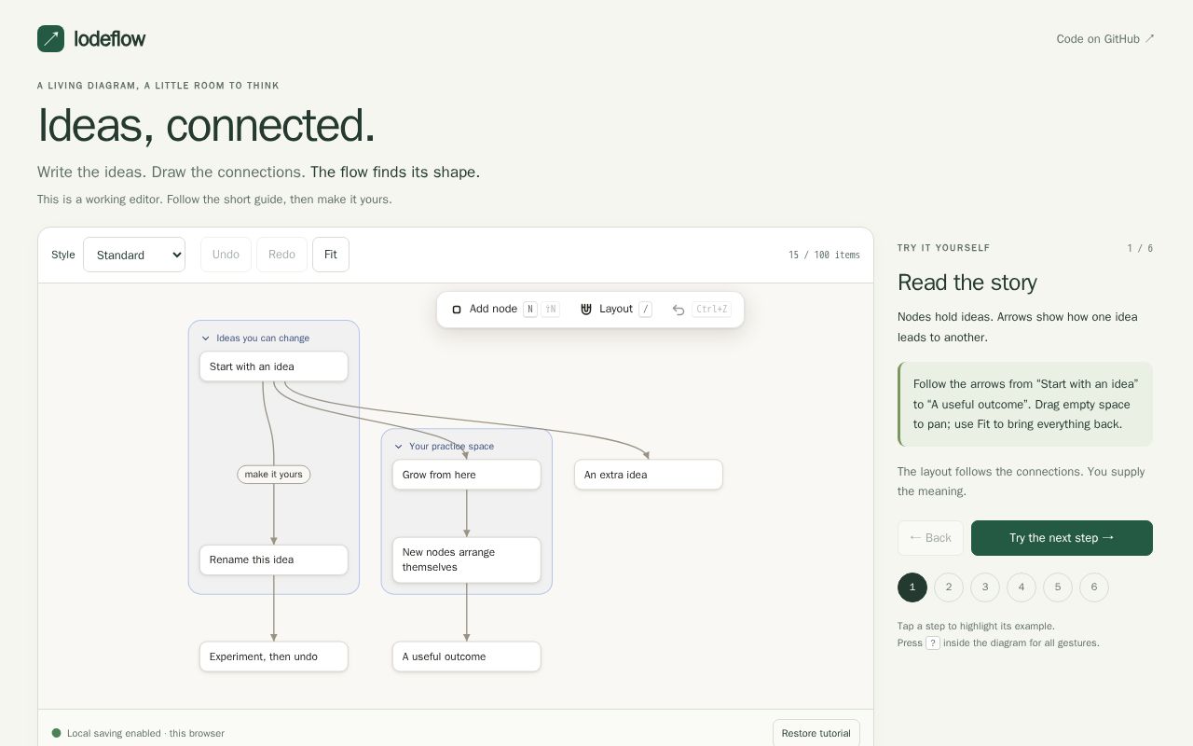
Task: Click the slash shortcut badge beside Layout
Action: (645, 310)
